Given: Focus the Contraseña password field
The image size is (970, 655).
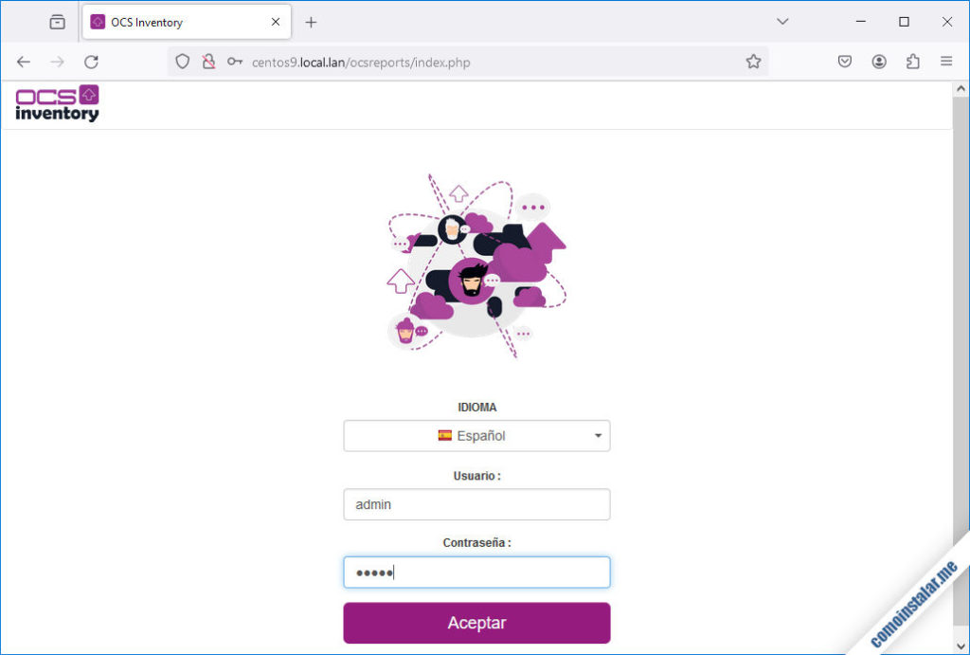Looking at the screenshot, I should click(x=476, y=573).
